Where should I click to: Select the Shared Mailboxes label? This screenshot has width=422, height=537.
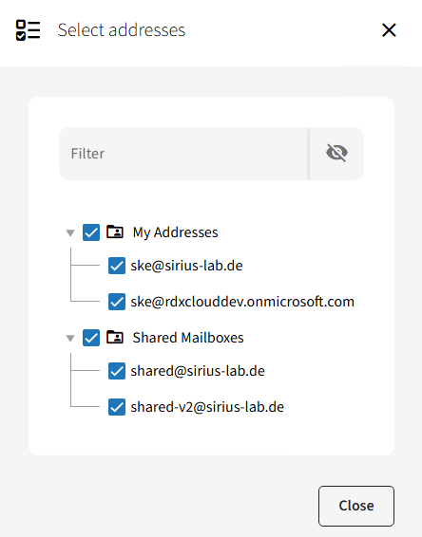click(x=188, y=338)
